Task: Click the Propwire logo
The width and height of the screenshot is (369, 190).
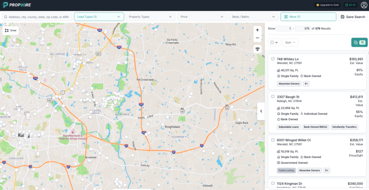Action: coord(16,5)
